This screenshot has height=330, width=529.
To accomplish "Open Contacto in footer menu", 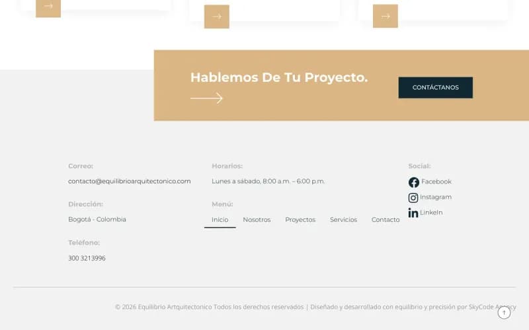I will [386, 220].
